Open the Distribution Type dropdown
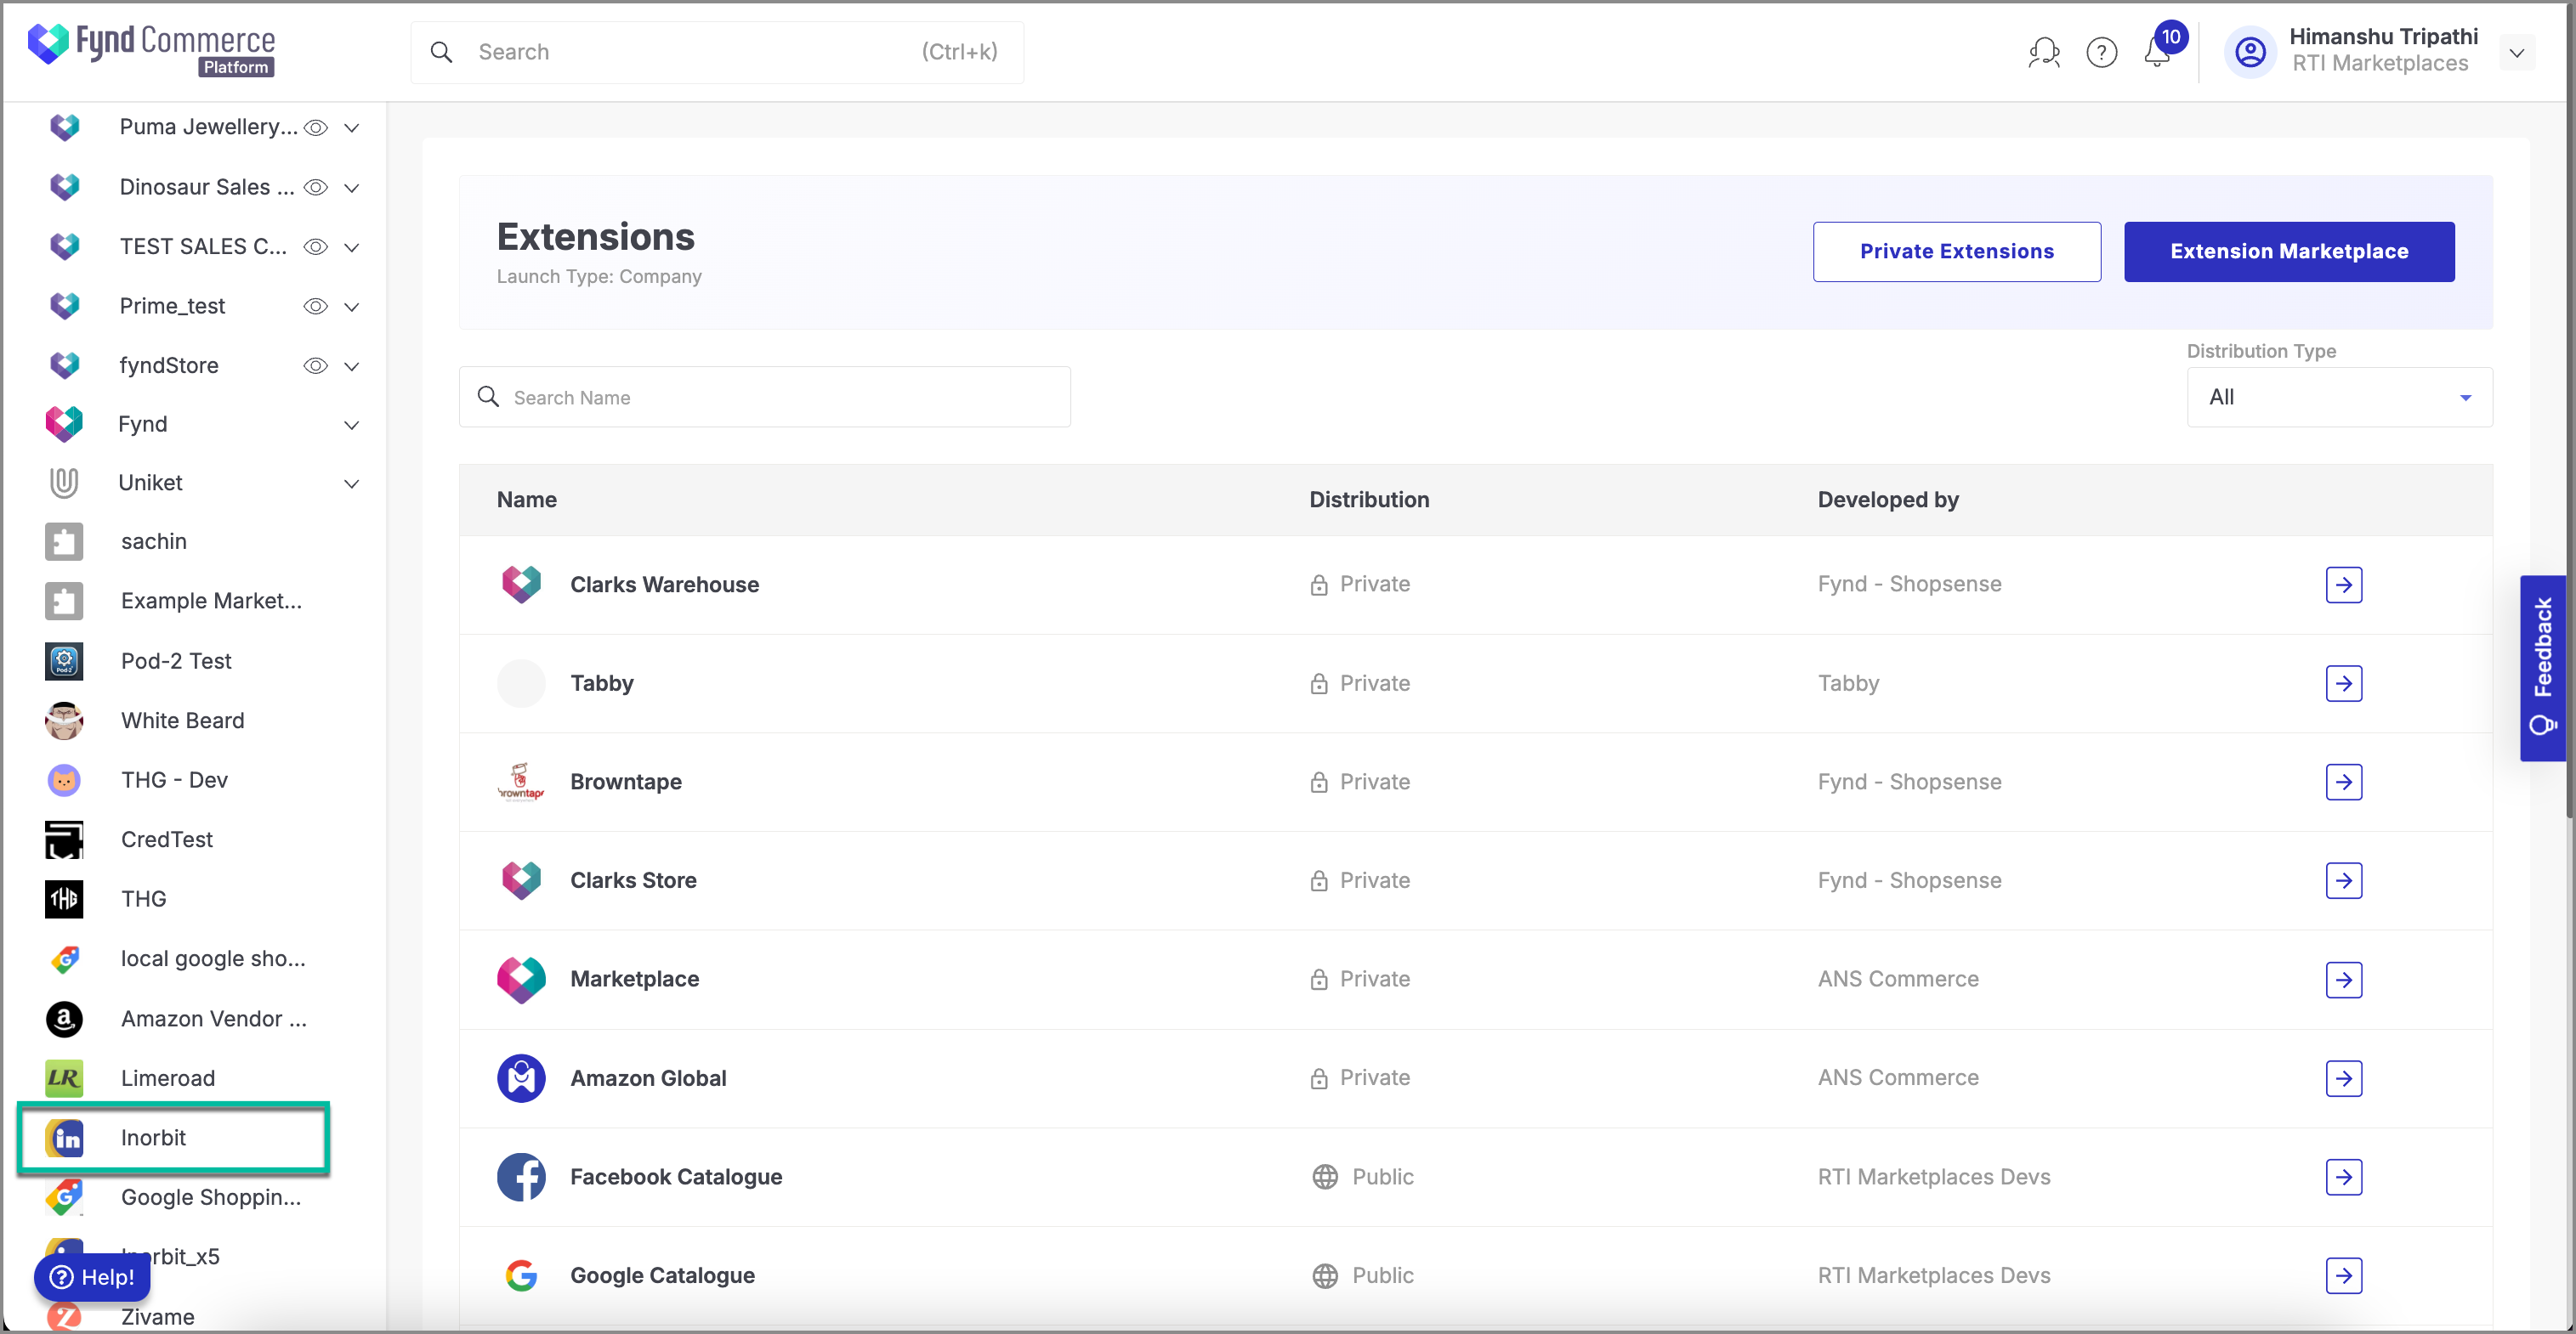The height and width of the screenshot is (1334, 2576). (2339, 398)
